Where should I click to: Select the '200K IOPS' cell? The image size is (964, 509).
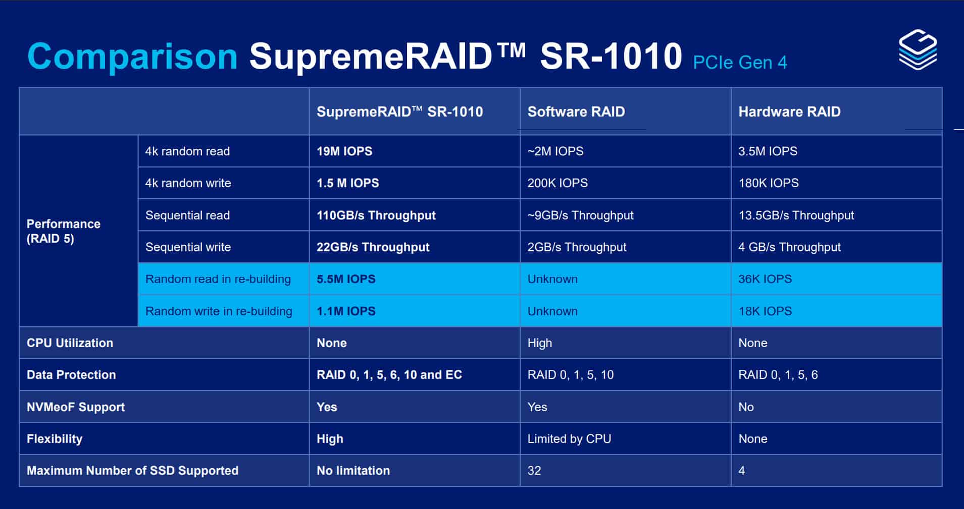click(626, 183)
